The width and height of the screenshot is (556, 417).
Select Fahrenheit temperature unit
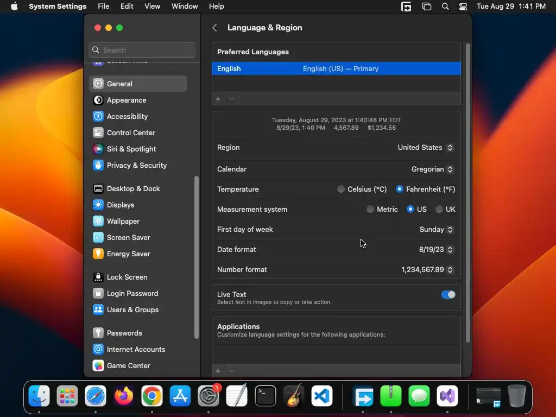400,189
